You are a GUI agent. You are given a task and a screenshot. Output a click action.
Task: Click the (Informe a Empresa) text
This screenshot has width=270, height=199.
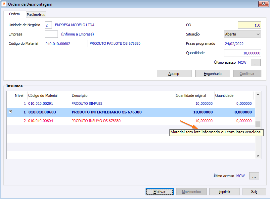pyautogui.click(x=77, y=34)
